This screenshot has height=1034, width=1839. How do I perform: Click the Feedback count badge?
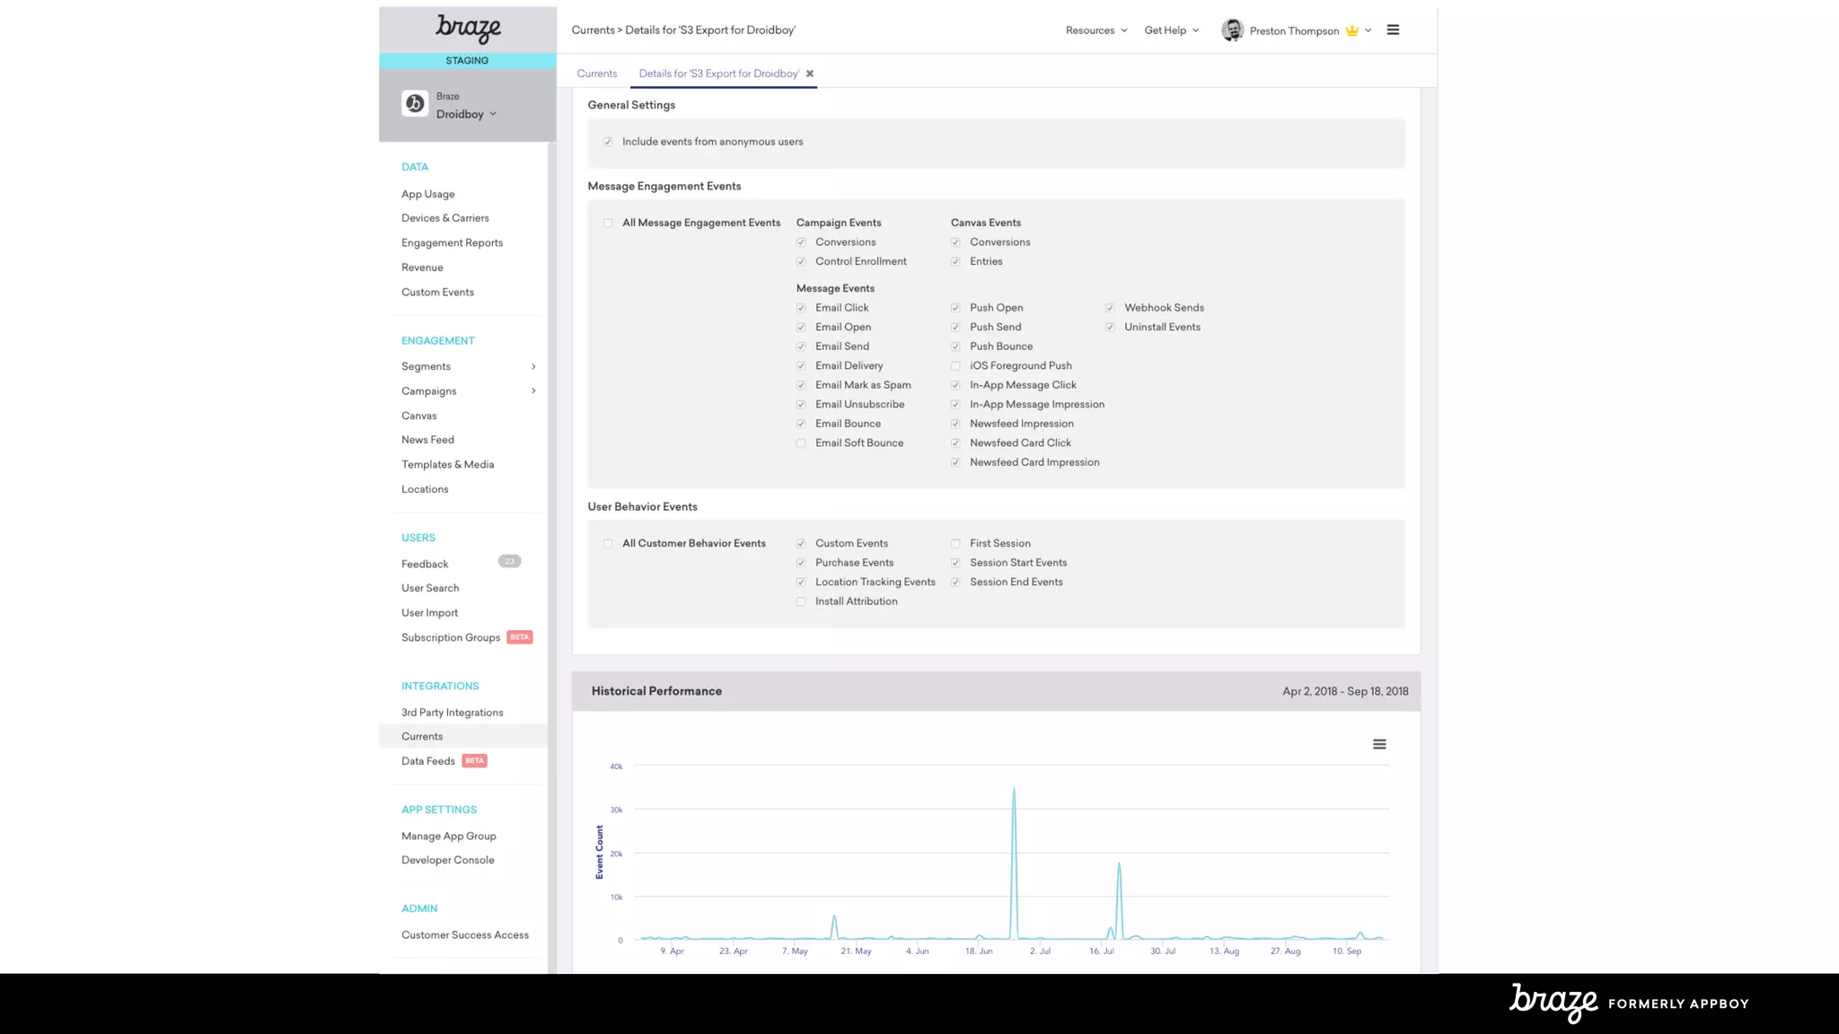pyautogui.click(x=509, y=562)
